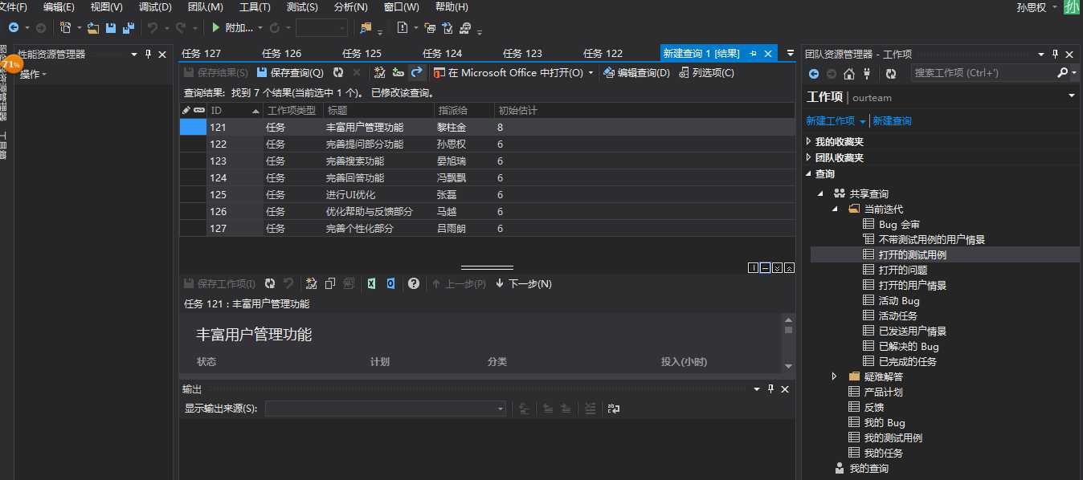1083x480 pixels.
Task: Click the Save All icon
Action: coord(128,28)
